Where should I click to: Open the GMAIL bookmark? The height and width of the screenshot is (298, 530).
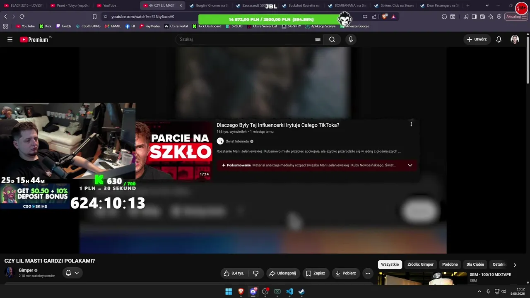(113, 26)
